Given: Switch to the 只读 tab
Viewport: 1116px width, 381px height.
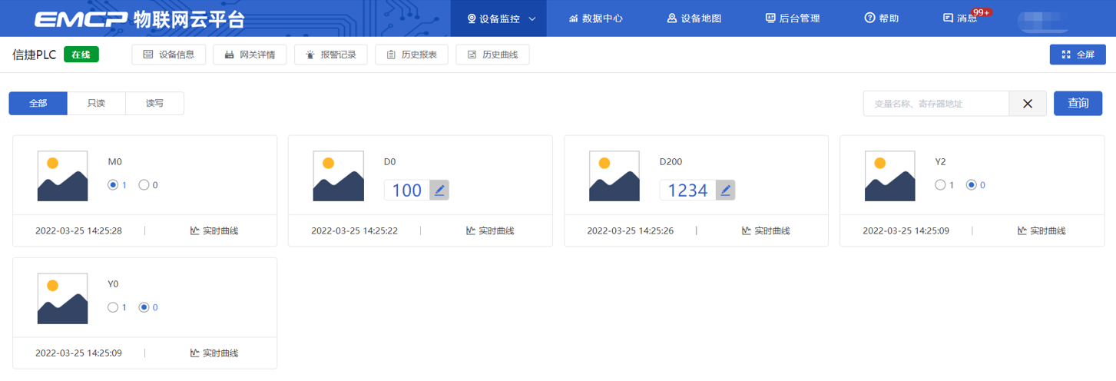Looking at the screenshot, I should (97, 103).
